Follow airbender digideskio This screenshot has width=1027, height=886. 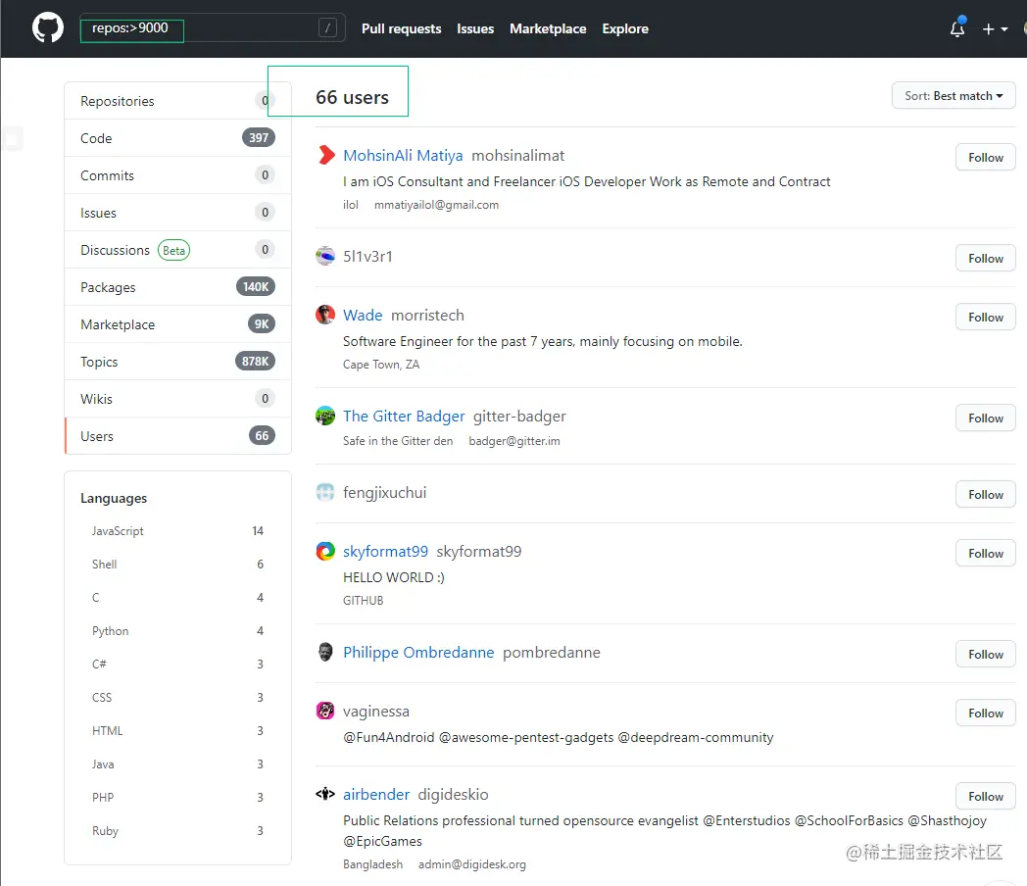click(x=985, y=796)
